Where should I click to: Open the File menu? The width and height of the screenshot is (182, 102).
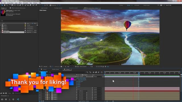[1, 3]
